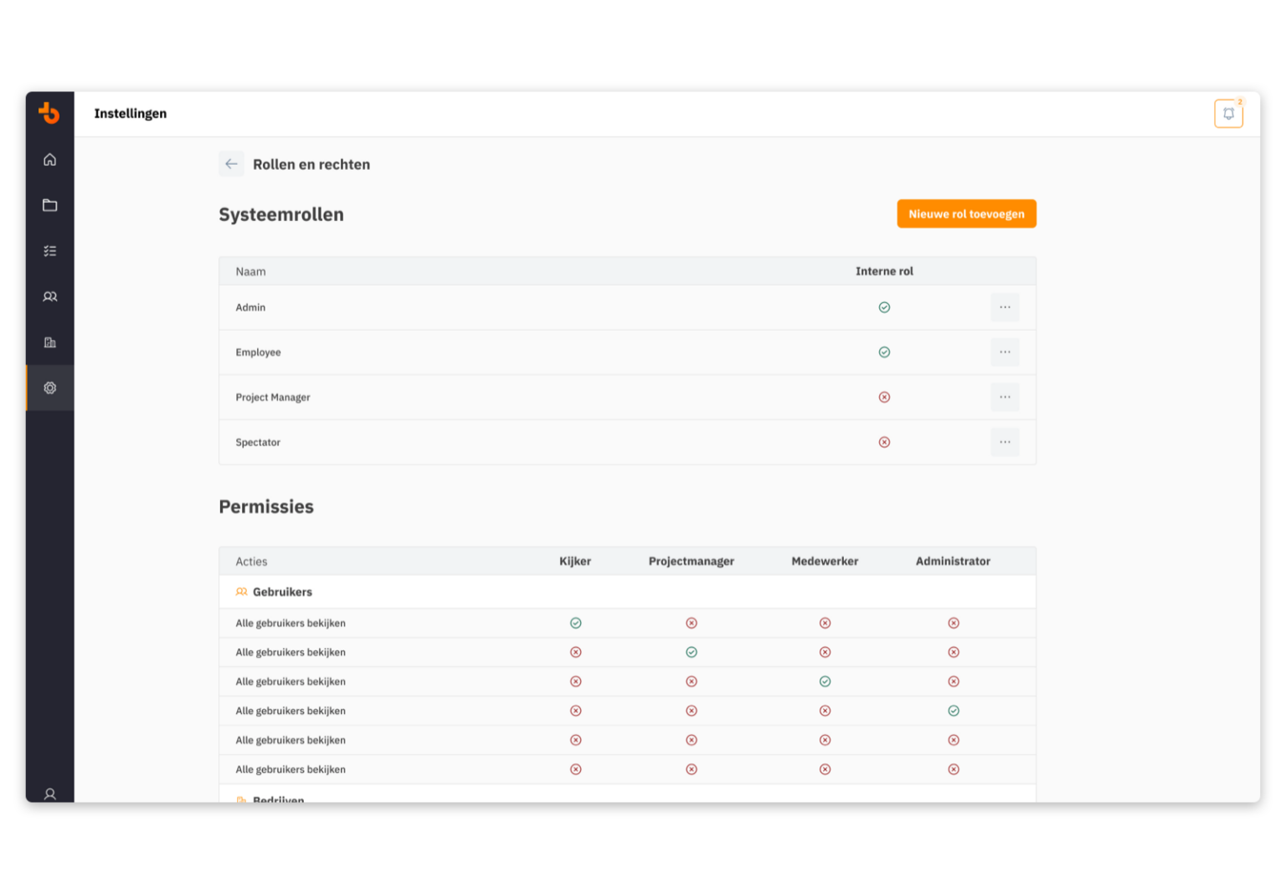Select the tasks checklist icon in sidebar
This screenshot has height=894, width=1286.
click(x=49, y=250)
